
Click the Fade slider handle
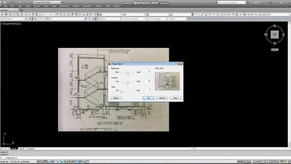tap(121, 91)
